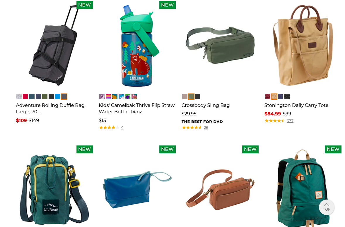The image size is (345, 227).
Task: Open Adventure Rolling Duffle Bag product link
Action: pos(51,108)
